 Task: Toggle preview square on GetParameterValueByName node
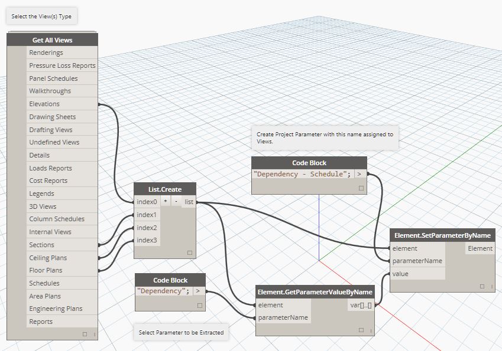tap(361, 330)
